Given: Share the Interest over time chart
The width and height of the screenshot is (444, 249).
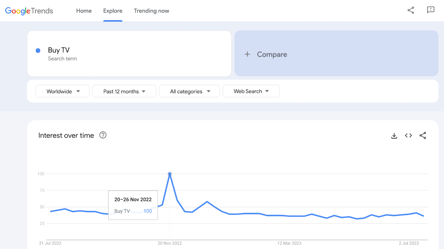Looking at the screenshot, I should pyautogui.click(x=423, y=135).
